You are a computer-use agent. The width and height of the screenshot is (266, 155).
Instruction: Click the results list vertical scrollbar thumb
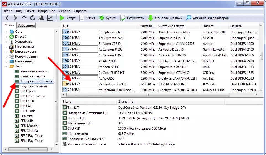pos(261,56)
